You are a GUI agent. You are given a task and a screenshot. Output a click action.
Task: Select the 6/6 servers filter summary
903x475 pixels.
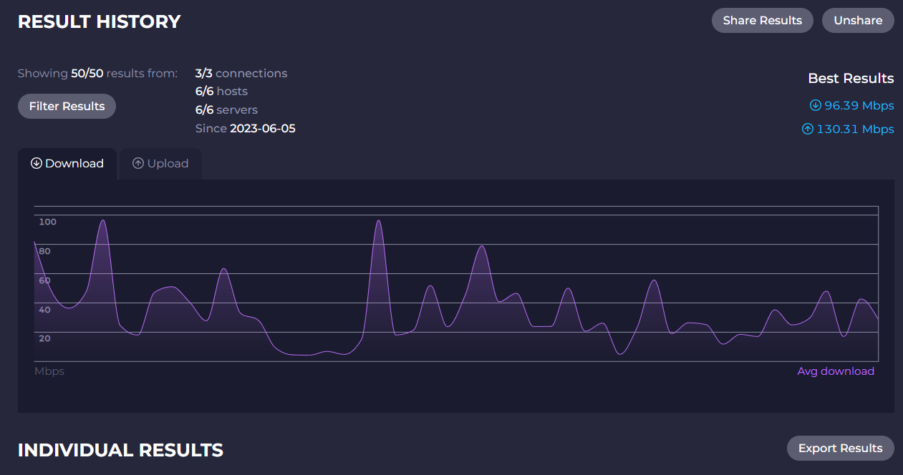[226, 110]
